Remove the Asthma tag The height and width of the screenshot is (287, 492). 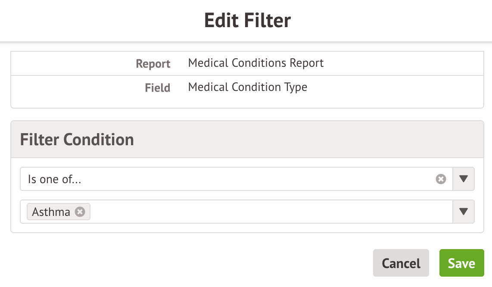(80, 212)
